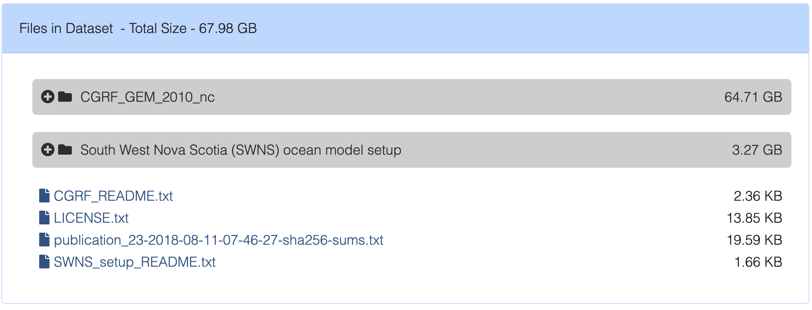Click the 3.27 GB folder size
This screenshot has width=812, height=310.
[x=757, y=150]
